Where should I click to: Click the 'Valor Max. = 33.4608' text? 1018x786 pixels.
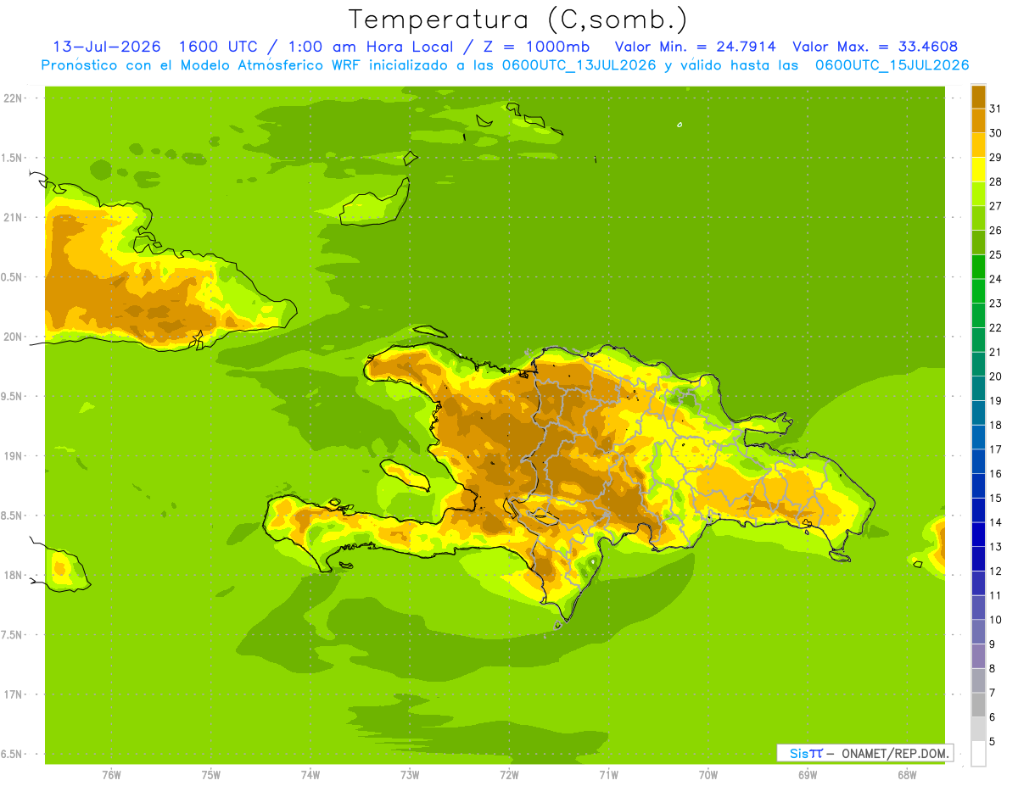tap(875, 47)
